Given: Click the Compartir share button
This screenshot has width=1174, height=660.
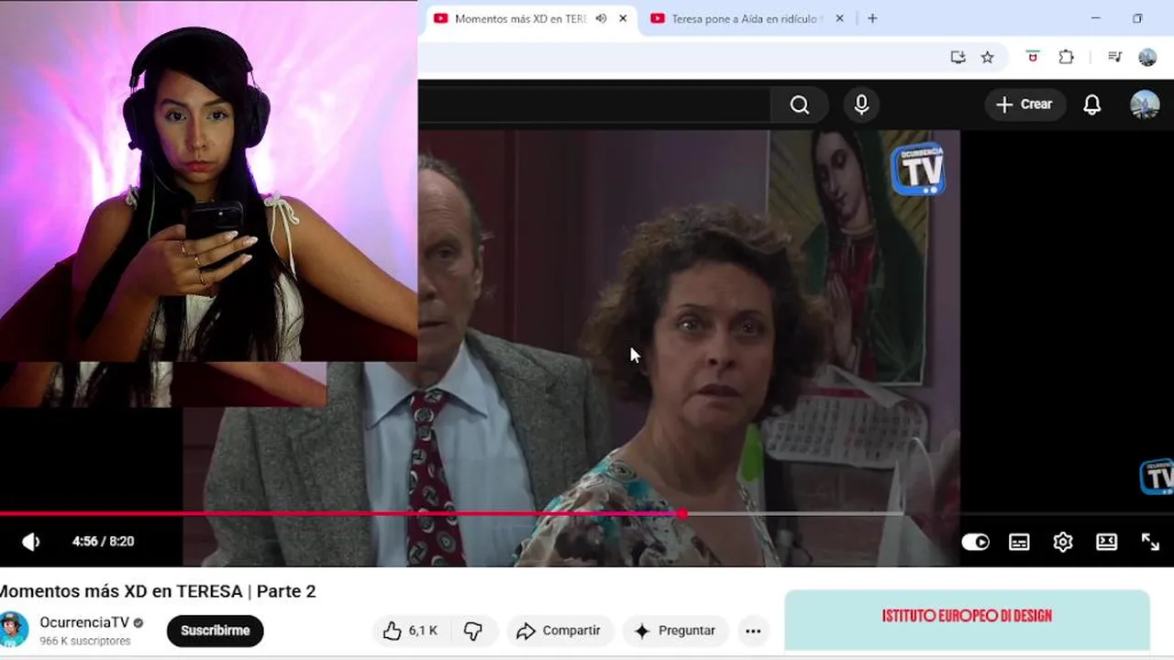Looking at the screenshot, I should tap(559, 631).
